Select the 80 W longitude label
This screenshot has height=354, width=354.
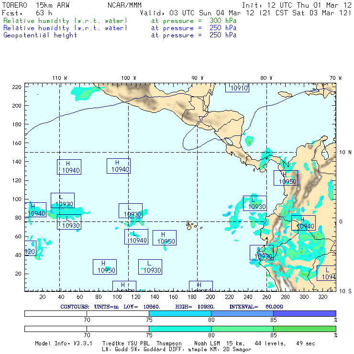coord(266,78)
